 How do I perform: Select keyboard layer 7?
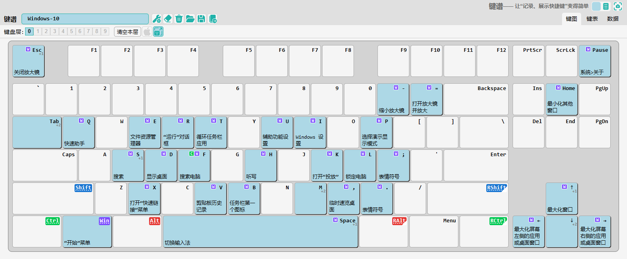[88, 31]
